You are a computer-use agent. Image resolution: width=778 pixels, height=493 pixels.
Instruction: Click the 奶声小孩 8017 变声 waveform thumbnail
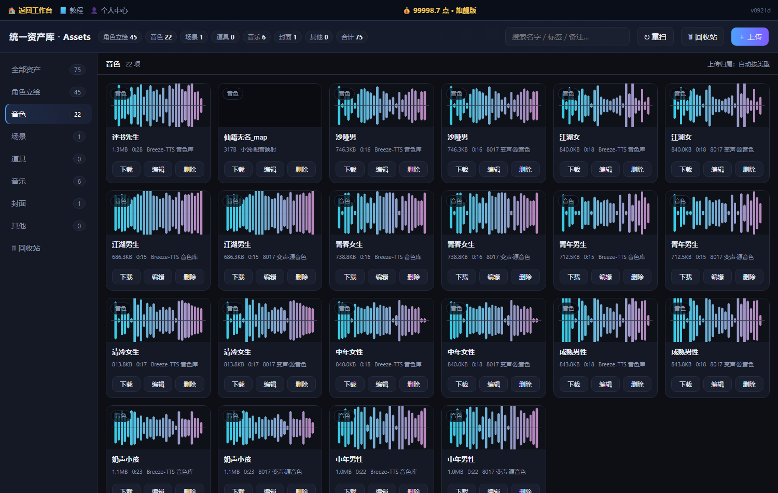pyautogui.click(x=270, y=428)
